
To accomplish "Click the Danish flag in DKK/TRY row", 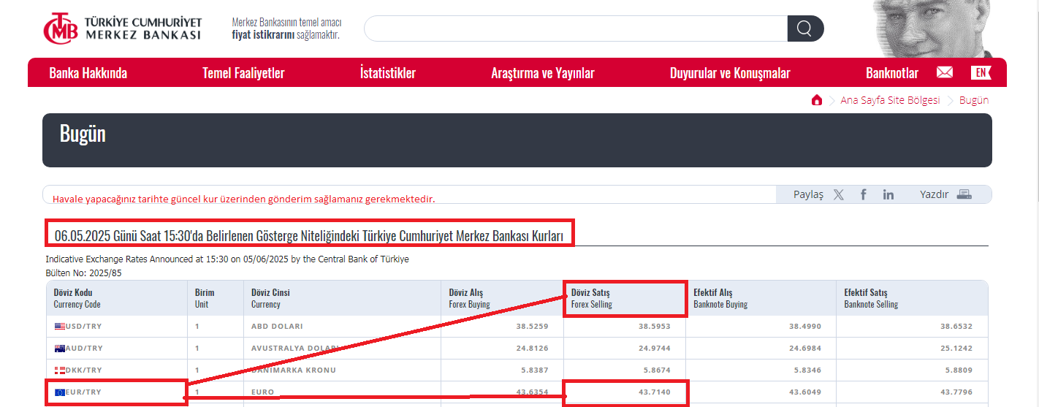I will click(60, 370).
